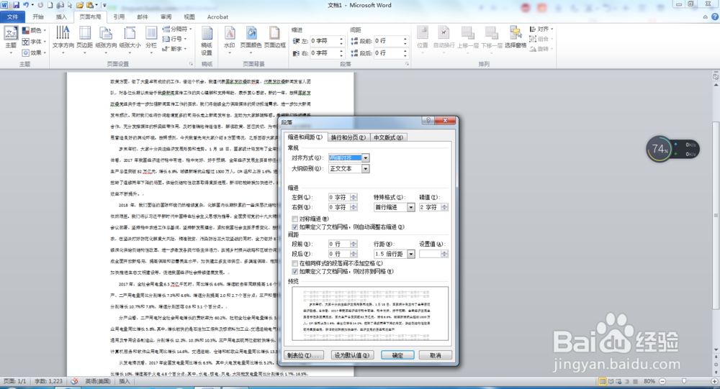The width and height of the screenshot is (720, 389).
Task: Switch to the Review (审阅) ribbon tab
Action: [x=166, y=17]
